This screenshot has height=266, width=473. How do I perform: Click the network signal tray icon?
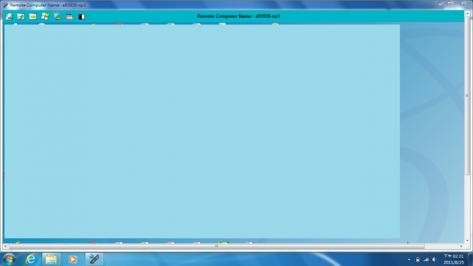pyautogui.click(x=426, y=259)
